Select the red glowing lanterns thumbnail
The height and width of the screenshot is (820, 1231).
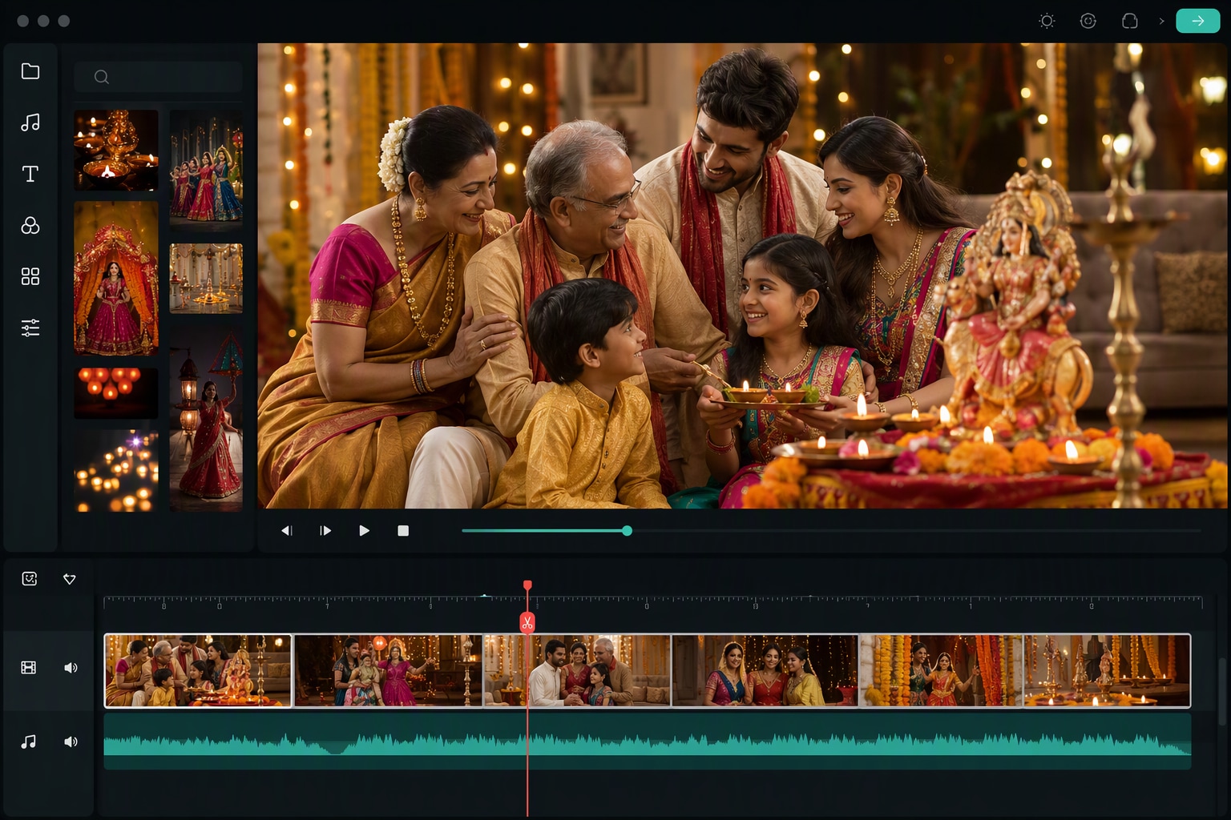(x=116, y=392)
